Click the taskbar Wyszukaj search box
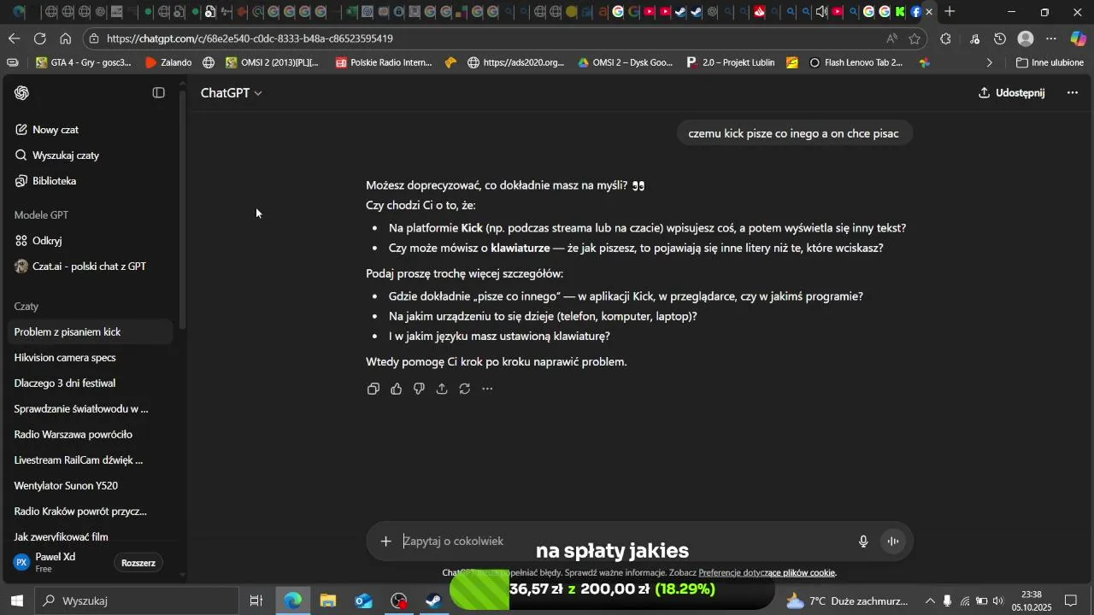 137,600
